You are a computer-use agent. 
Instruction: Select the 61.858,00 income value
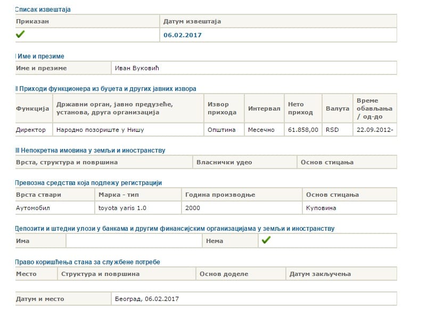tap(303, 129)
